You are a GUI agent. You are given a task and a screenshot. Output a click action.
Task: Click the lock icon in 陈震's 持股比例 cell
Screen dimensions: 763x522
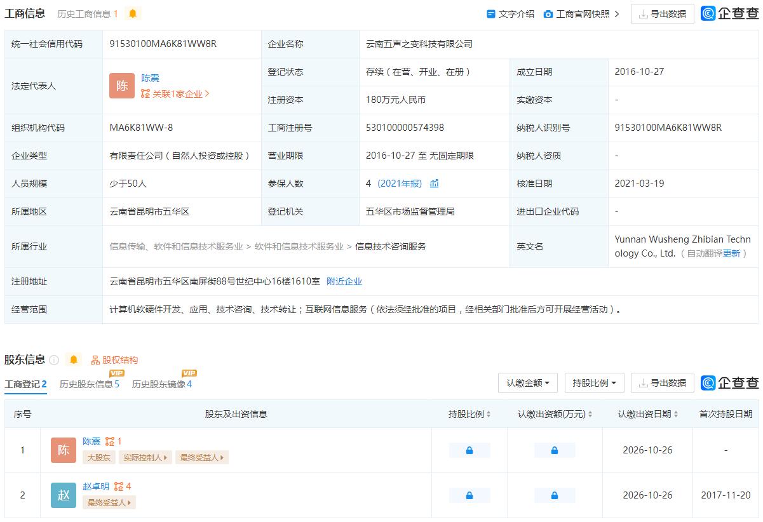469,450
